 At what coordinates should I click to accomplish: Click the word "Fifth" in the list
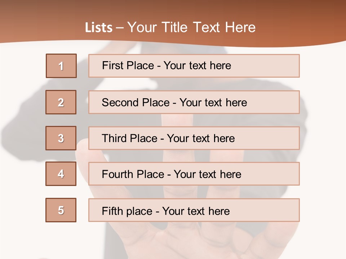pyautogui.click(x=112, y=211)
